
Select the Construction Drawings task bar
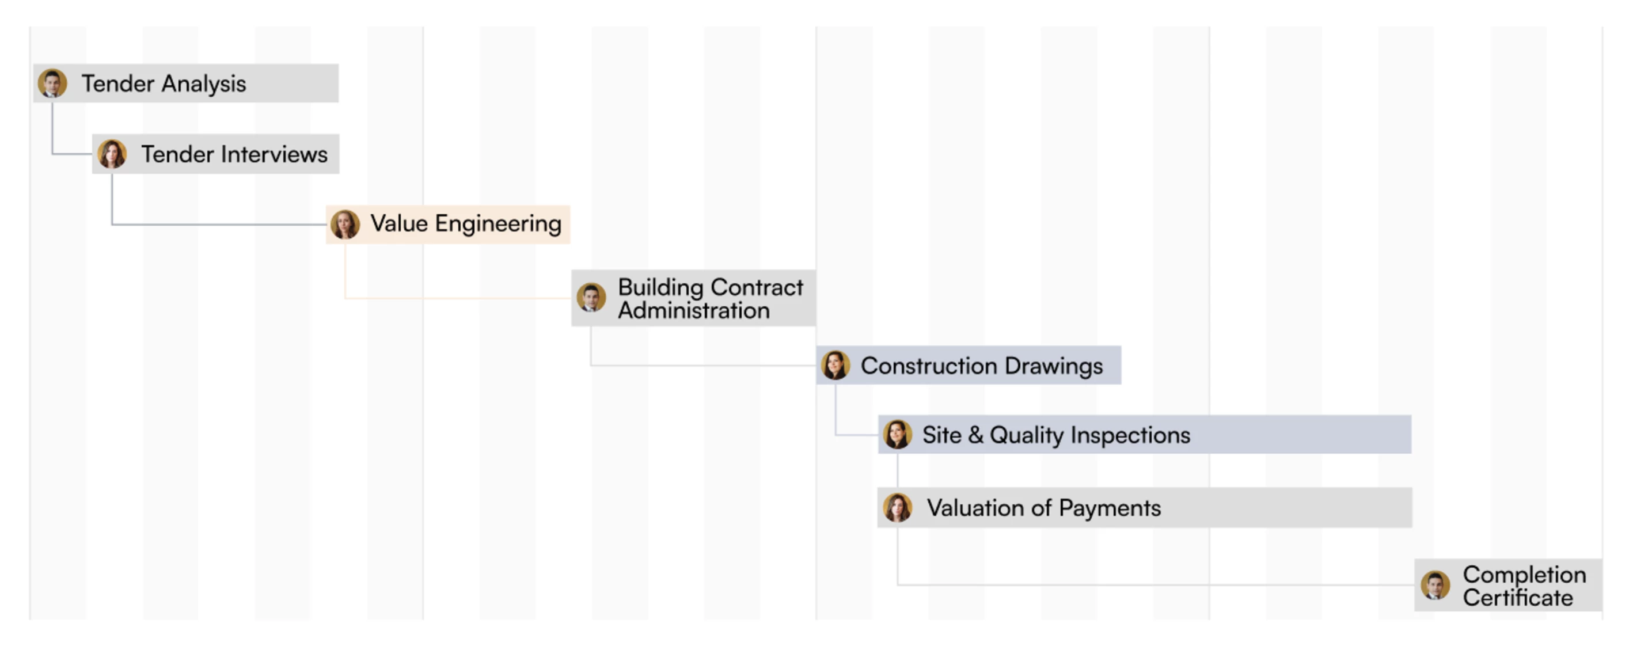coord(969,365)
